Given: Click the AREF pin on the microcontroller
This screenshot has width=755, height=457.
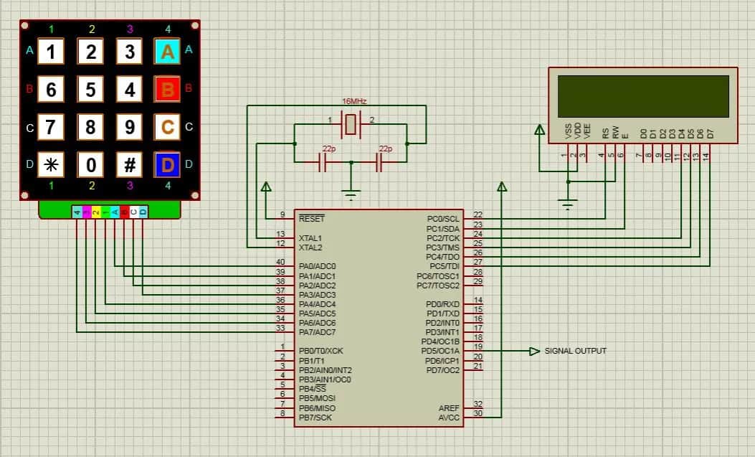Looking at the screenshot, I should pos(450,407).
